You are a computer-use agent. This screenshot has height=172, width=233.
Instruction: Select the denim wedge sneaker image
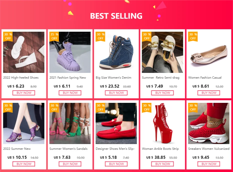coord(116,52)
